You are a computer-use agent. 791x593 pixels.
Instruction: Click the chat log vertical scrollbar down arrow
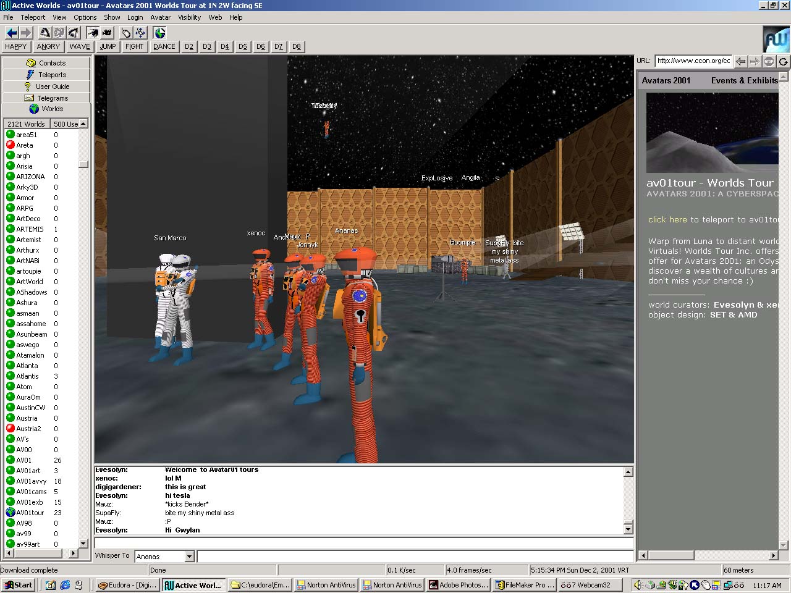(x=628, y=529)
